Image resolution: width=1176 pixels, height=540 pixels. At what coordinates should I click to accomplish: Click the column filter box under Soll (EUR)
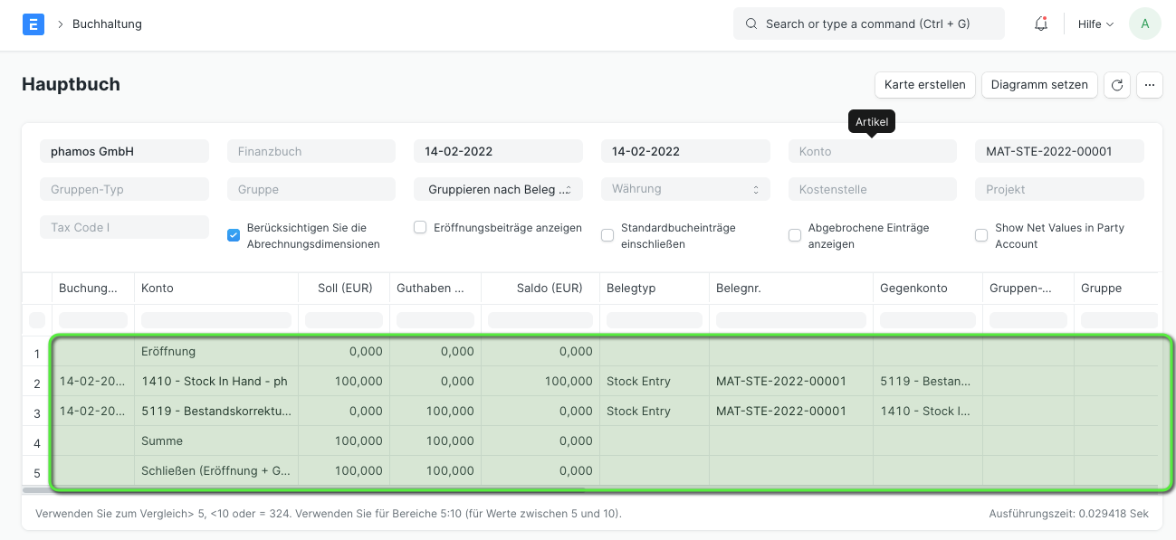point(344,320)
